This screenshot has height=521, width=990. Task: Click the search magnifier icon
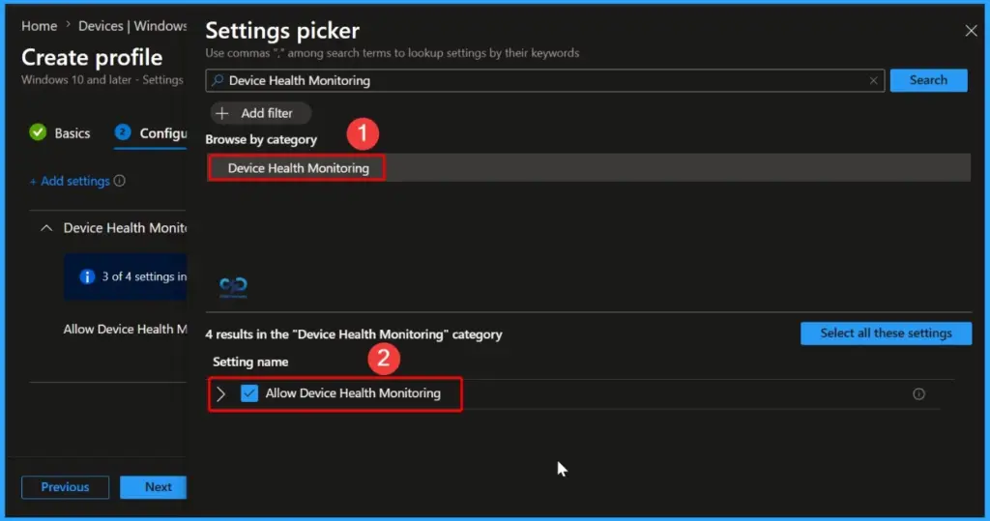218,80
